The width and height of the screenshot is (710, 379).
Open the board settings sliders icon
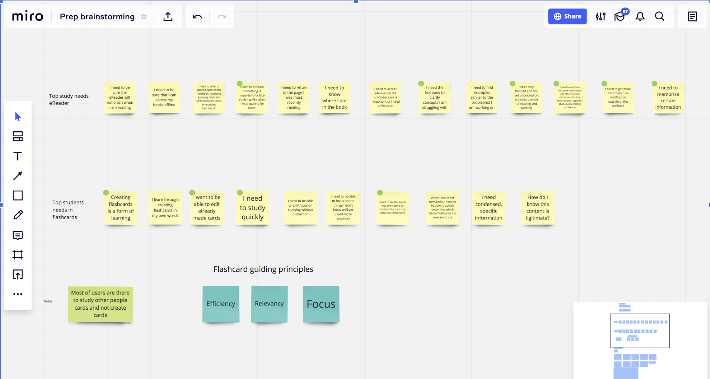(x=600, y=16)
